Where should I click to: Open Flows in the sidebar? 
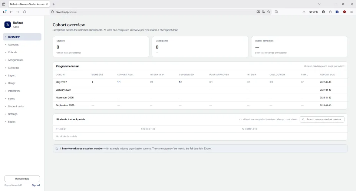click(22, 98)
